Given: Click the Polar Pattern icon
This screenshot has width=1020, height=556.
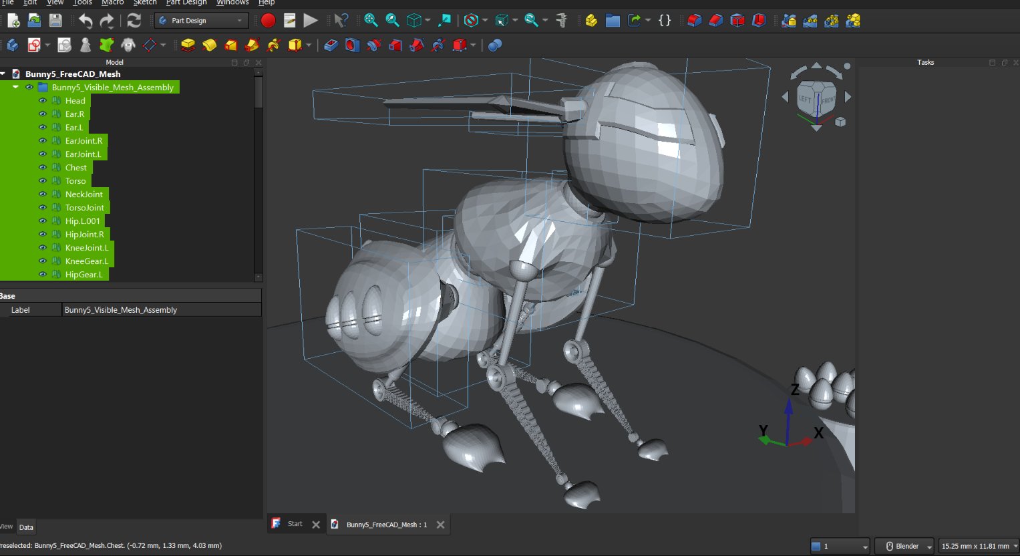Looking at the screenshot, I should pyautogui.click(x=832, y=21).
